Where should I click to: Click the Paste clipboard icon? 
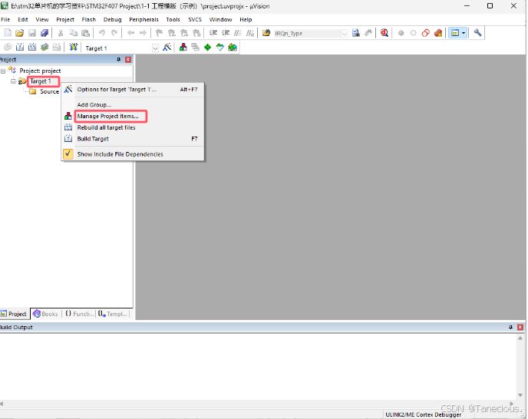(x=85, y=33)
